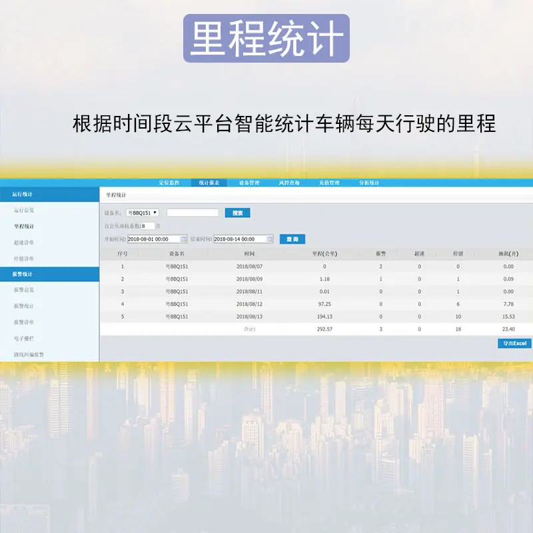Open the start time calendar picker icon
Viewport: 533px width, 533px height.
(x=183, y=239)
